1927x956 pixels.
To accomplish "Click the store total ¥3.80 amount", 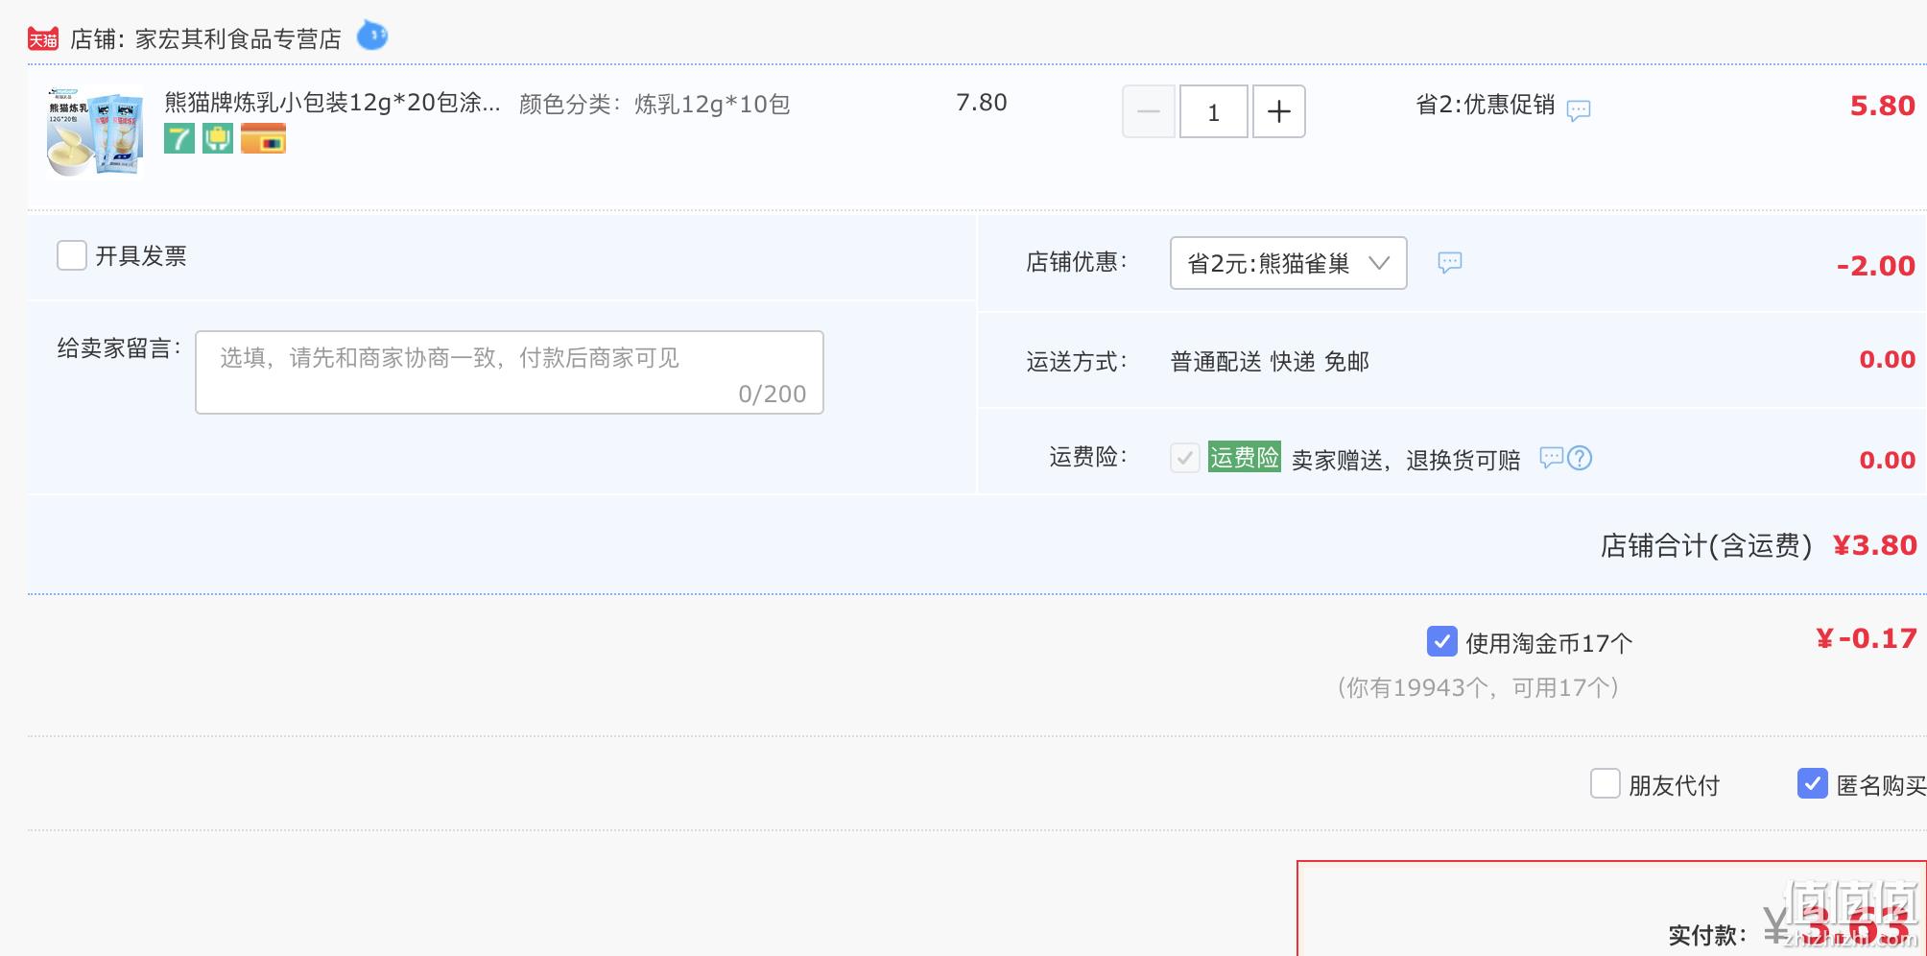I will coord(1875,545).
